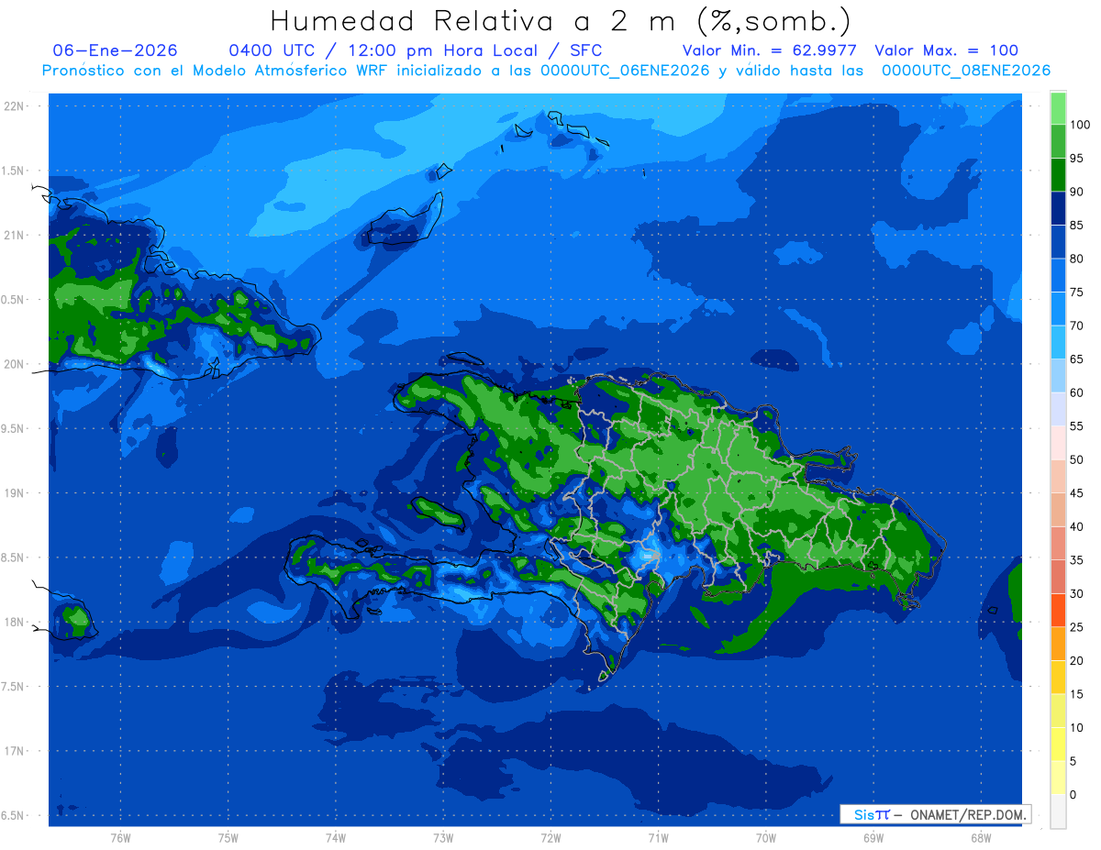Viewport: 1101px width, 850px height.
Task: Click the 'Valor Min. = 62.9977' text
Action: pyautogui.click(x=770, y=50)
